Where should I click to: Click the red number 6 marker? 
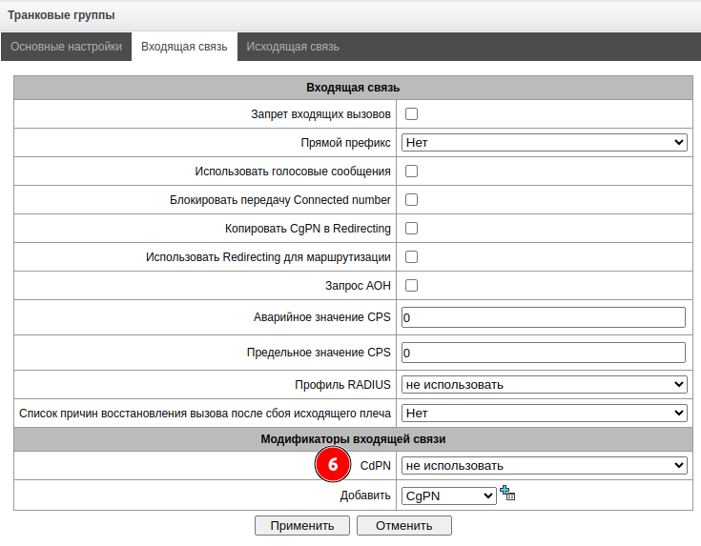pos(333,465)
